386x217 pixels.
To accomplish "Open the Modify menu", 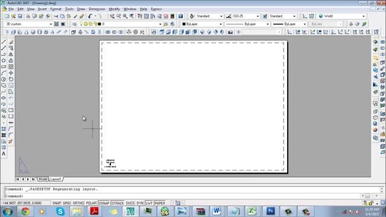I will 114,9.
